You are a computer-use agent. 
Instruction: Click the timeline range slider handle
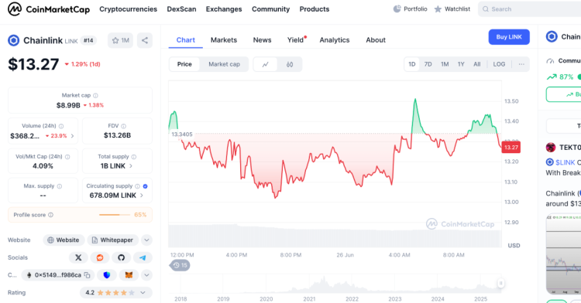click(500, 284)
